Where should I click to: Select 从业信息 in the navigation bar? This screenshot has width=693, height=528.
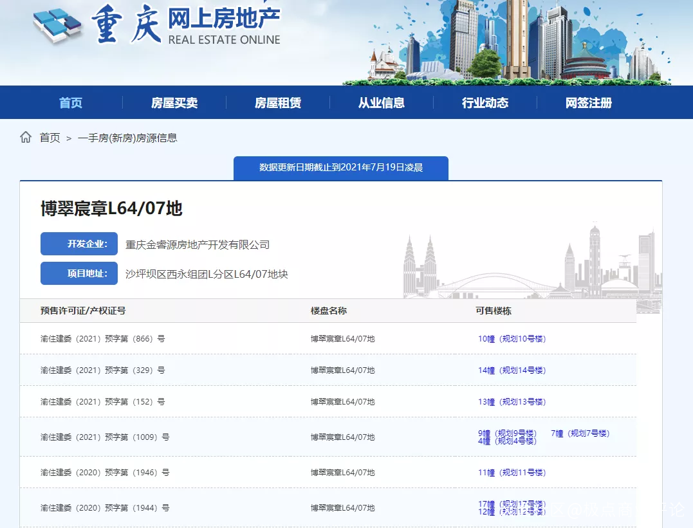382,103
